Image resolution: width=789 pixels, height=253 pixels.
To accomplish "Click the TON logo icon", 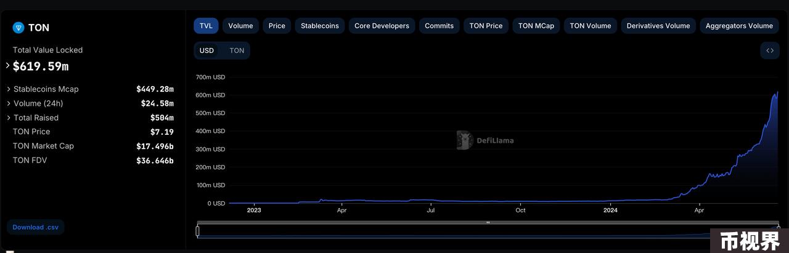I will (18, 28).
